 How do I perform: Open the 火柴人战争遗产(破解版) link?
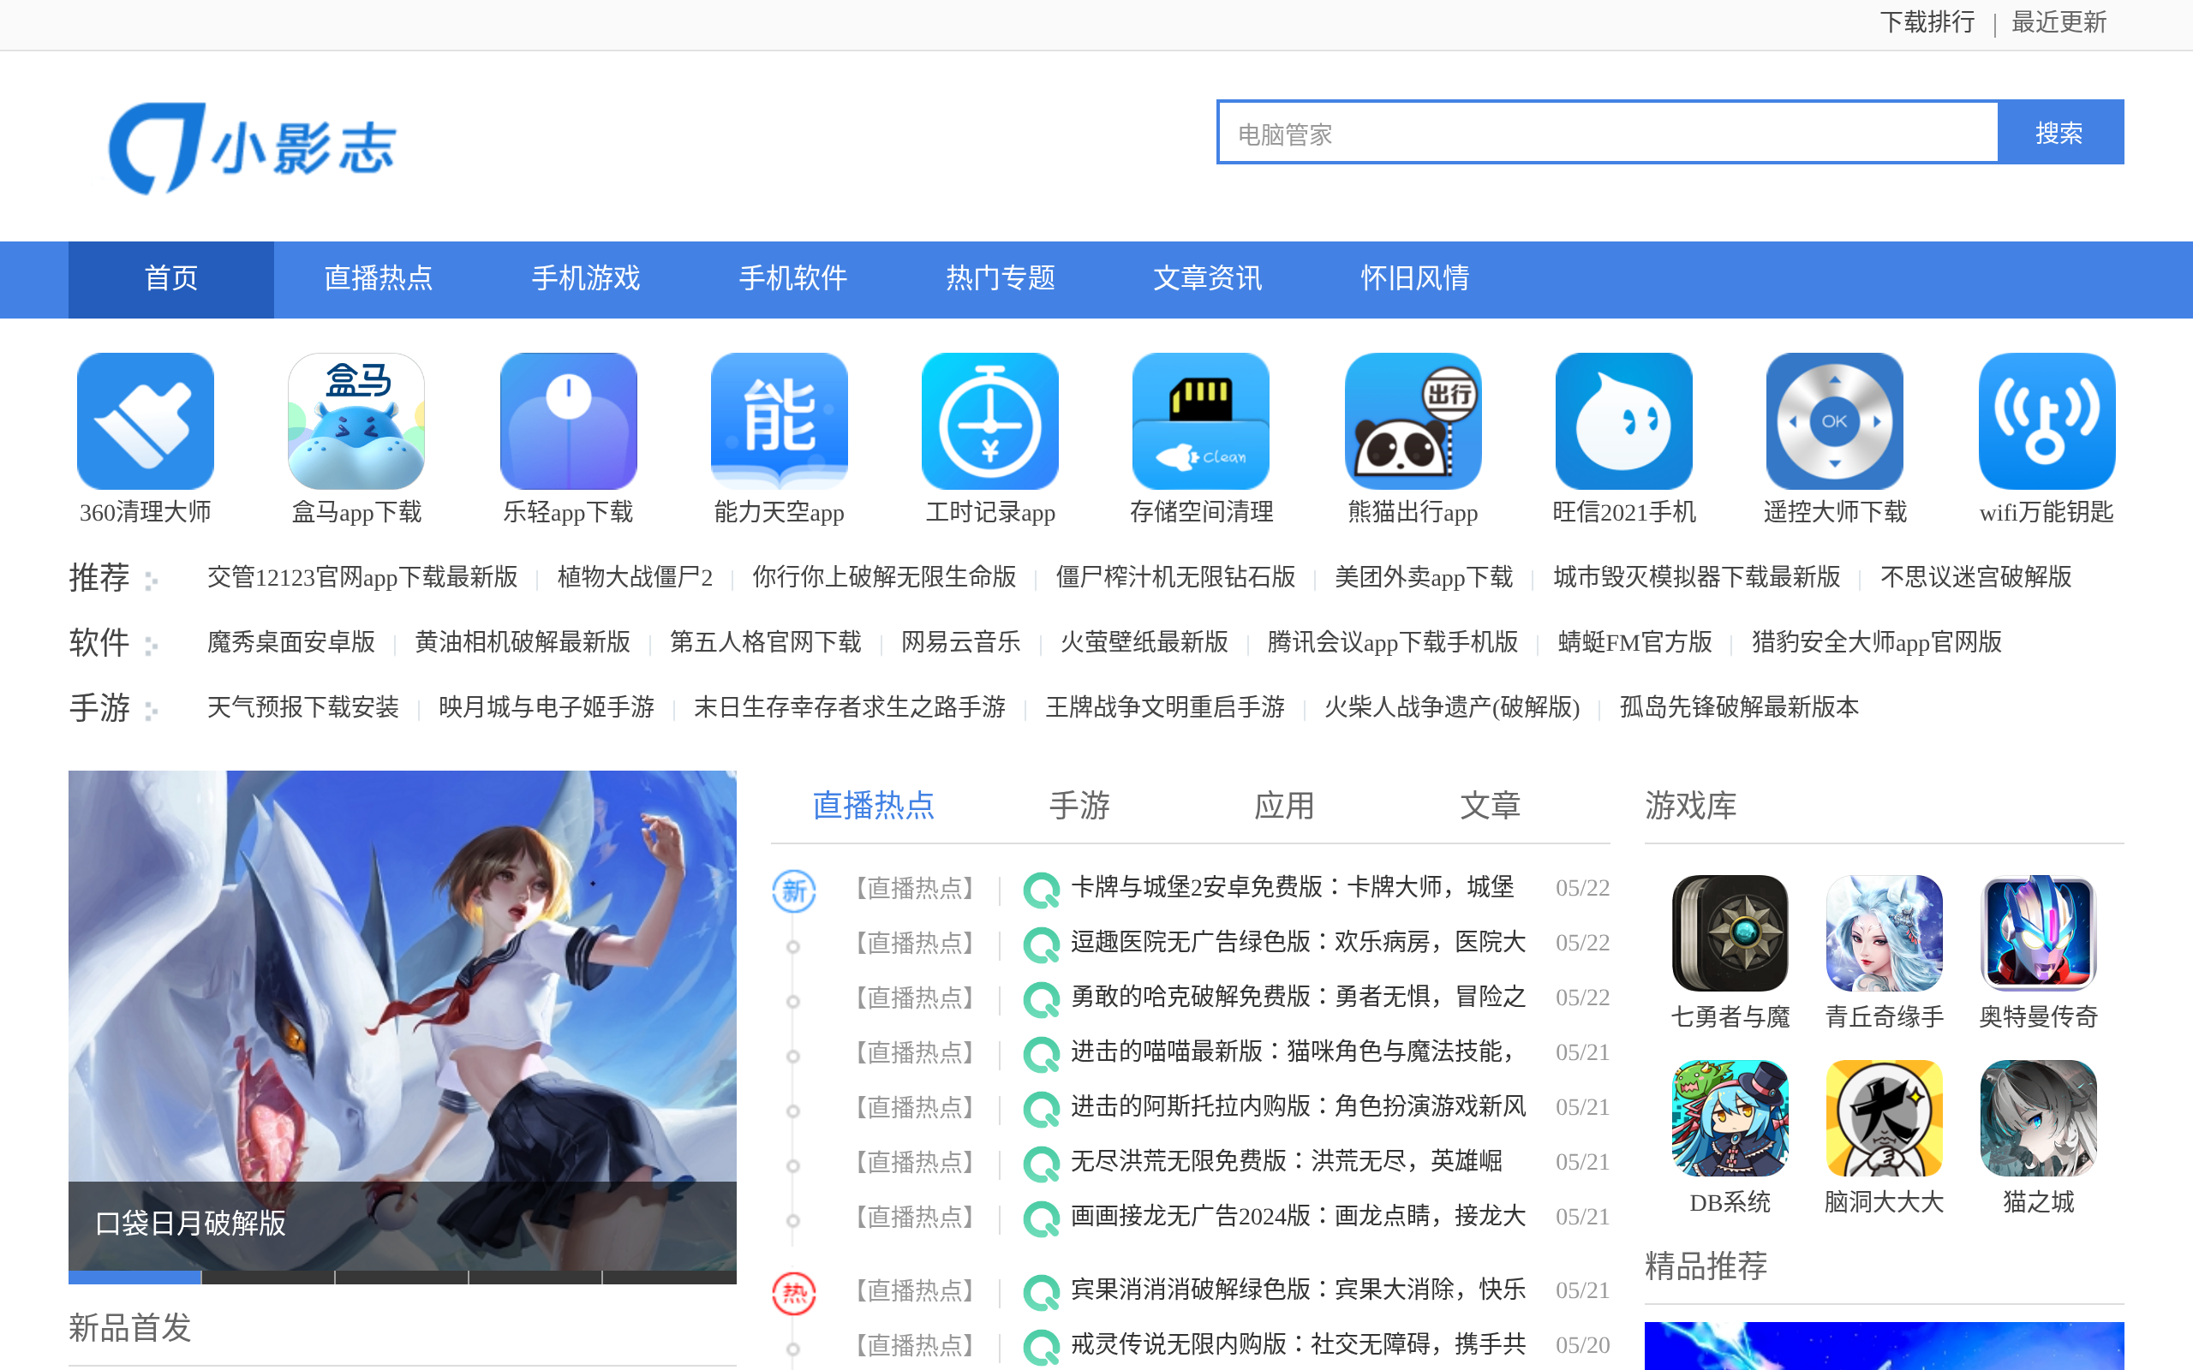tap(1452, 707)
